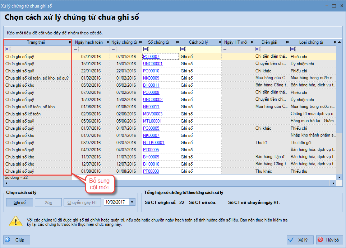Open voucher link UNC00002

[x=153, y=100]
